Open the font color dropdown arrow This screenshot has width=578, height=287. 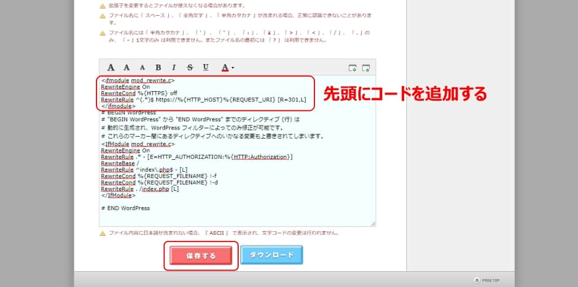(x=233, y=68)
